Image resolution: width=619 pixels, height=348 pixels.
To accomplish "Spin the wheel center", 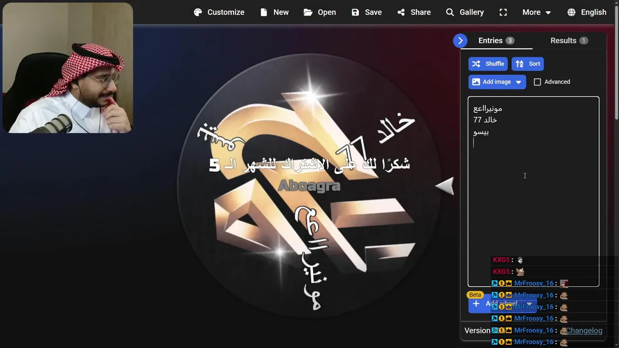I will click(x=309, y=186).
